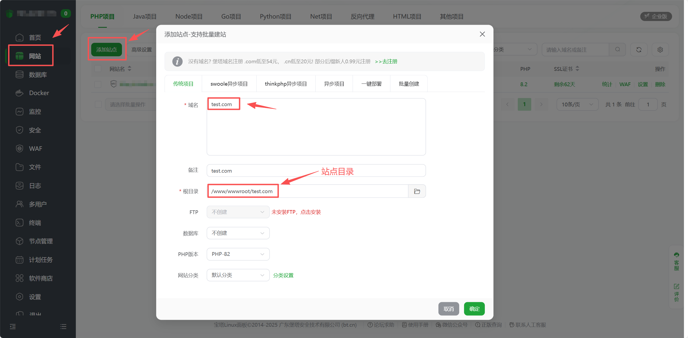
Task: Click the refresh list icon
Action: click(x=639, y=50)
